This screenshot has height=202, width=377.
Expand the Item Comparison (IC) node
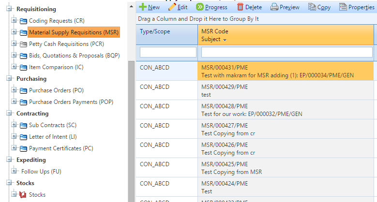(x=14, y=67)
